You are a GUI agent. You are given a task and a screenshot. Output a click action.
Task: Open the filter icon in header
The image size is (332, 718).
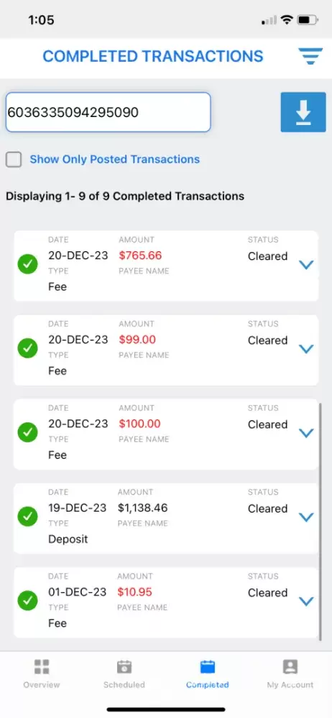coord(310,56)
